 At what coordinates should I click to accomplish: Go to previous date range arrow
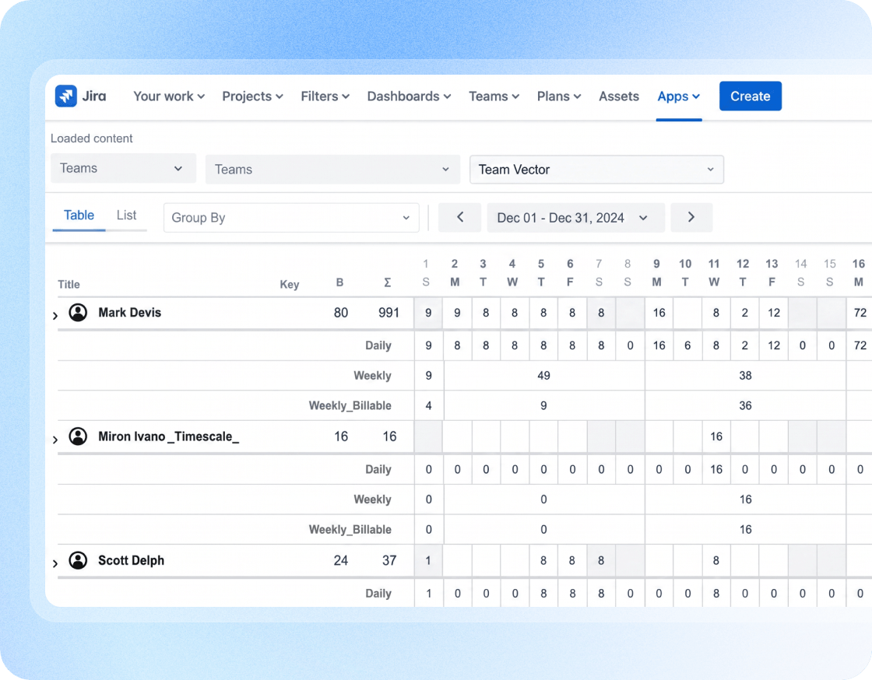point(460,217)
